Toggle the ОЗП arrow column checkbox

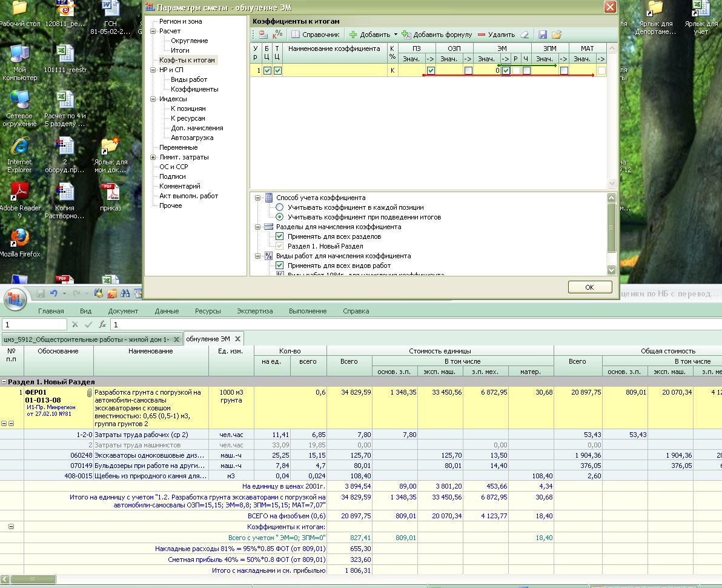(x=468, y=71)
